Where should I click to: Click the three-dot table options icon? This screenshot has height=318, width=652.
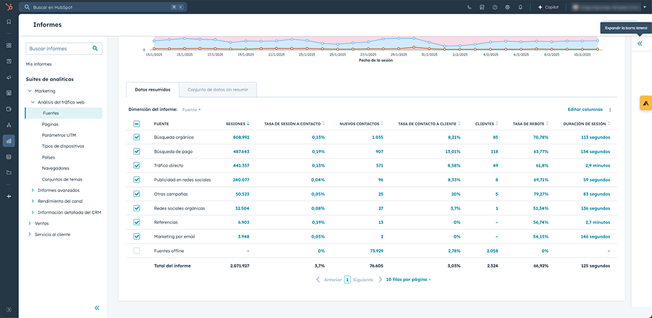tap(610, 109)
